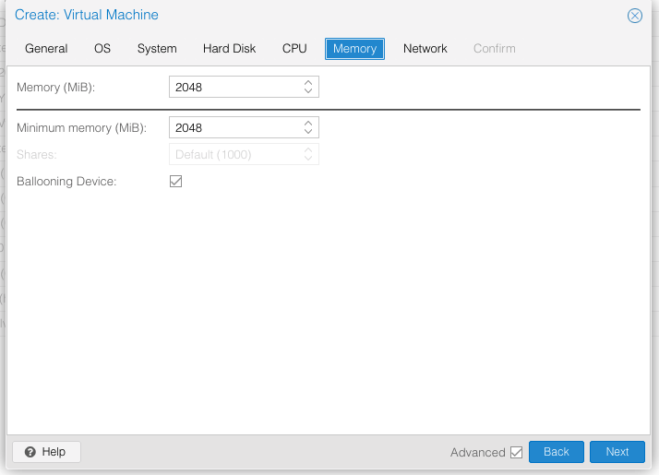This screenshot has width=659, height=475.
Task: Open Help for this wizard
Action: [x=46, y=452]
